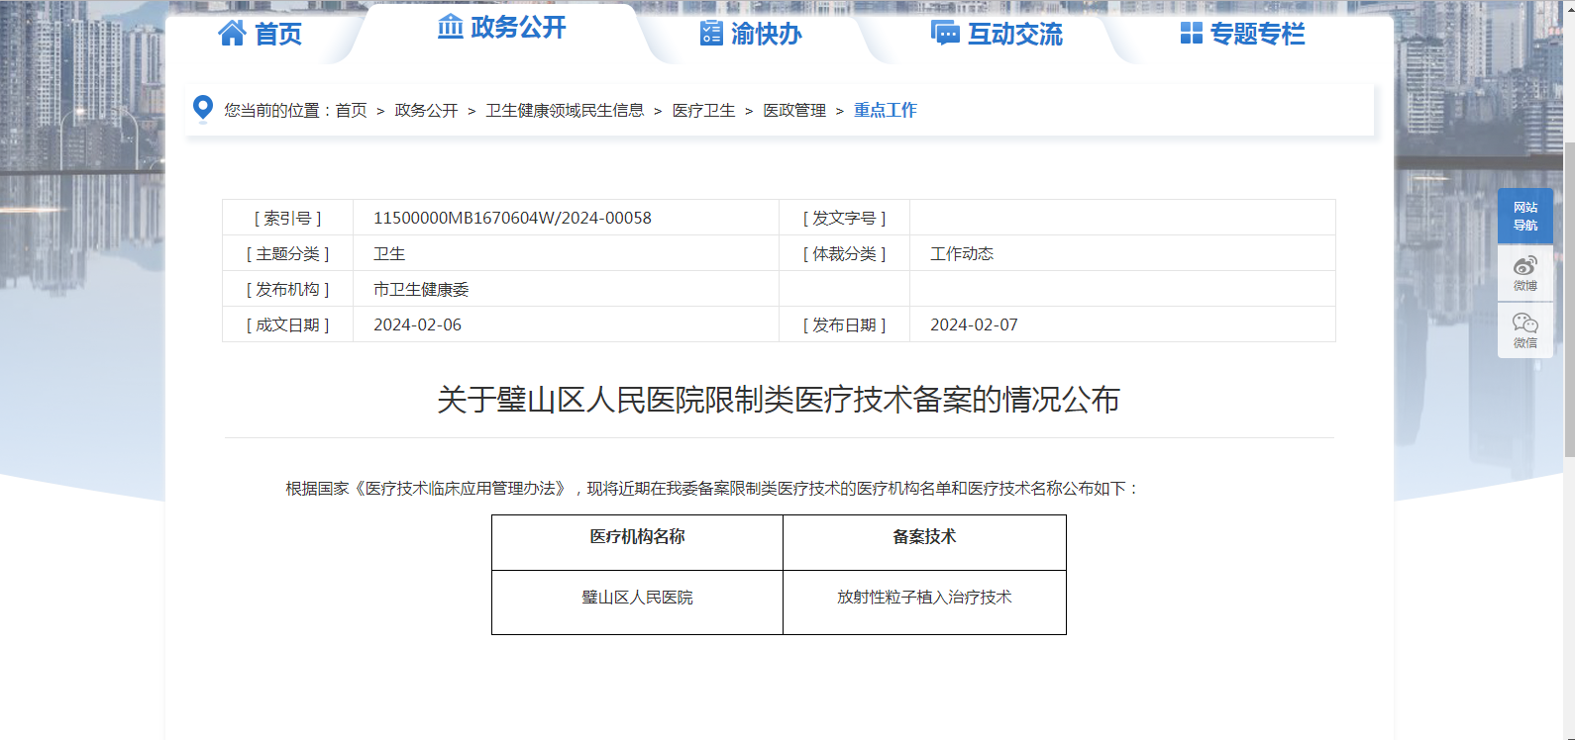Click the location pin icon in breadcrumb
Viewport: 1575px width, 740px height.
pyautogui.click(x=203, y=108)
